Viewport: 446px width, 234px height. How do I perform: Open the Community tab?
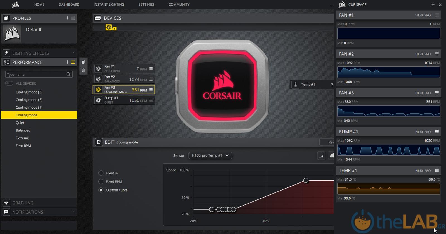179,4
